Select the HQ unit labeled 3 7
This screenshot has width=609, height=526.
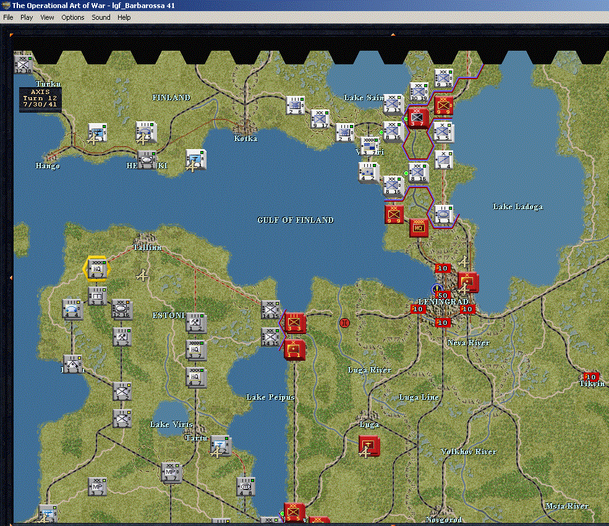[x=195, y=350]
